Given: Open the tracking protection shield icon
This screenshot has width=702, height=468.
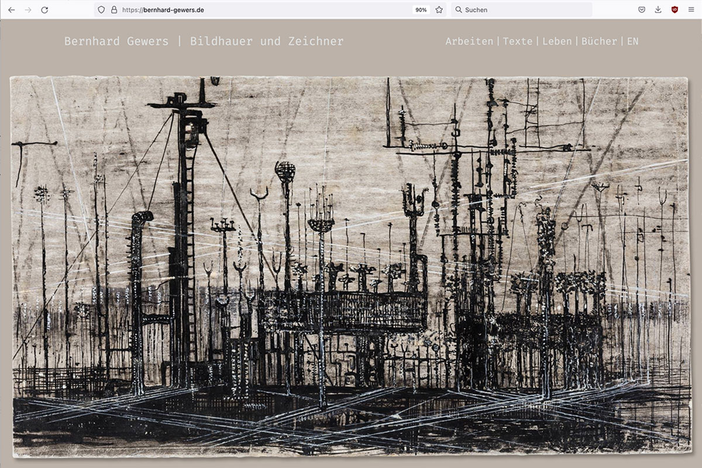Looking at the screenshot, I should click(101, 10).
